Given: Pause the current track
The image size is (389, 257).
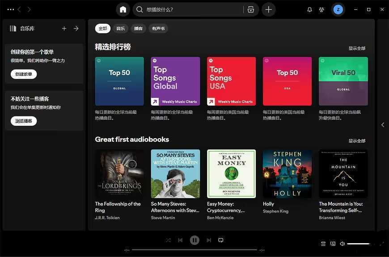Looking at the screenshot, I should [x=194, y=240].
